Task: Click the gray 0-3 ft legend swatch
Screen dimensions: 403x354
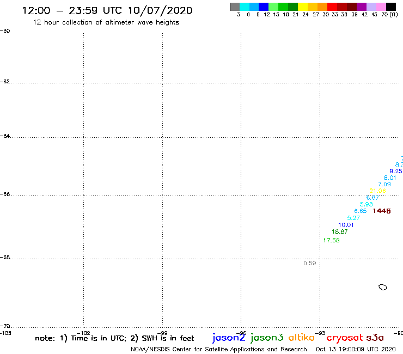Action: pyautogui.click(x=235, y=7)
